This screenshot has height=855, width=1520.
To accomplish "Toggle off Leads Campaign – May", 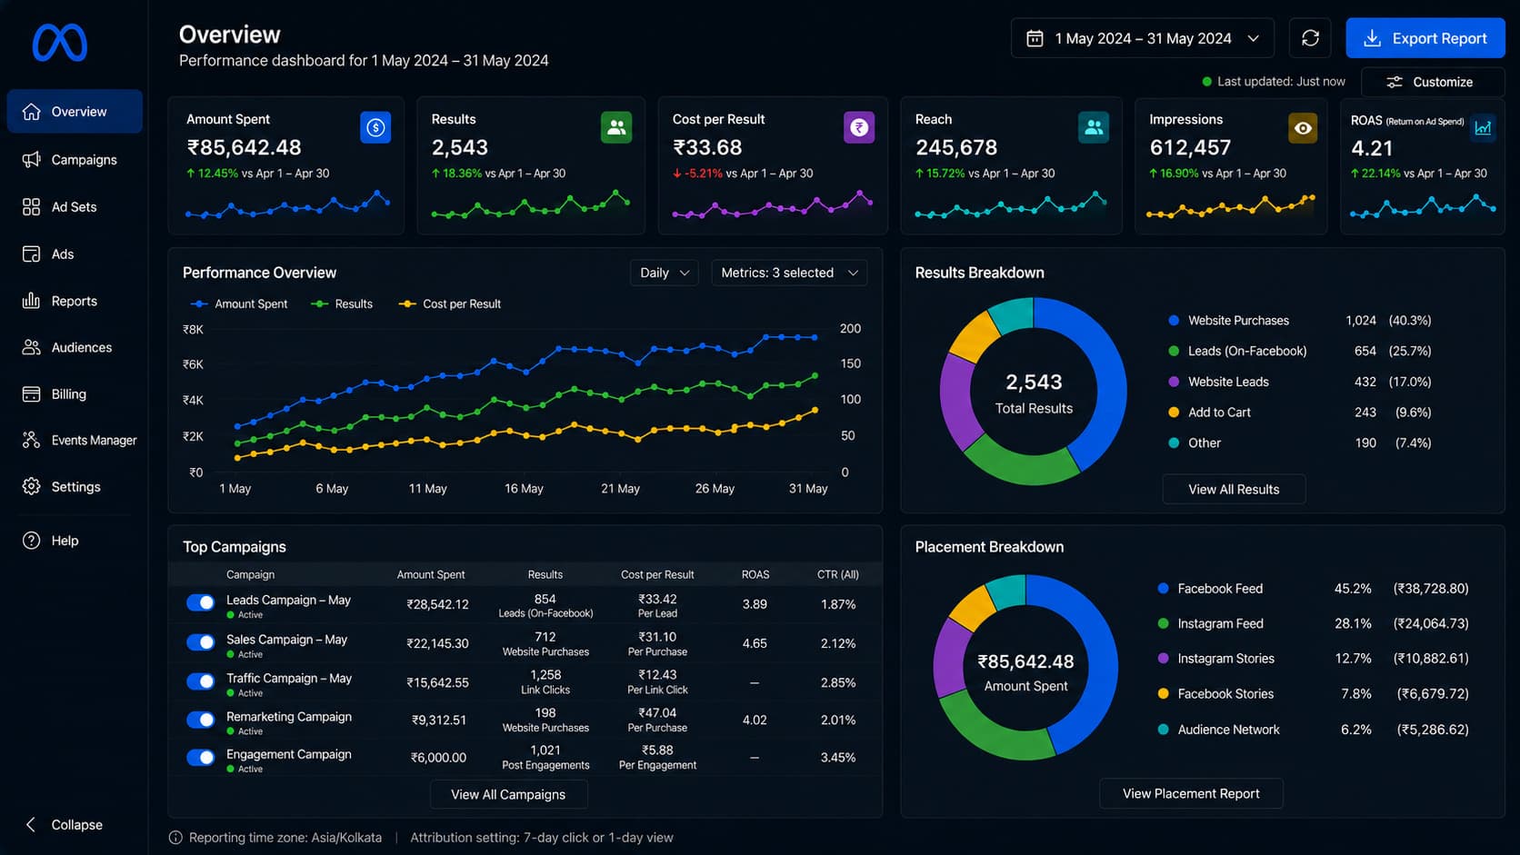I will pos(200,603).
